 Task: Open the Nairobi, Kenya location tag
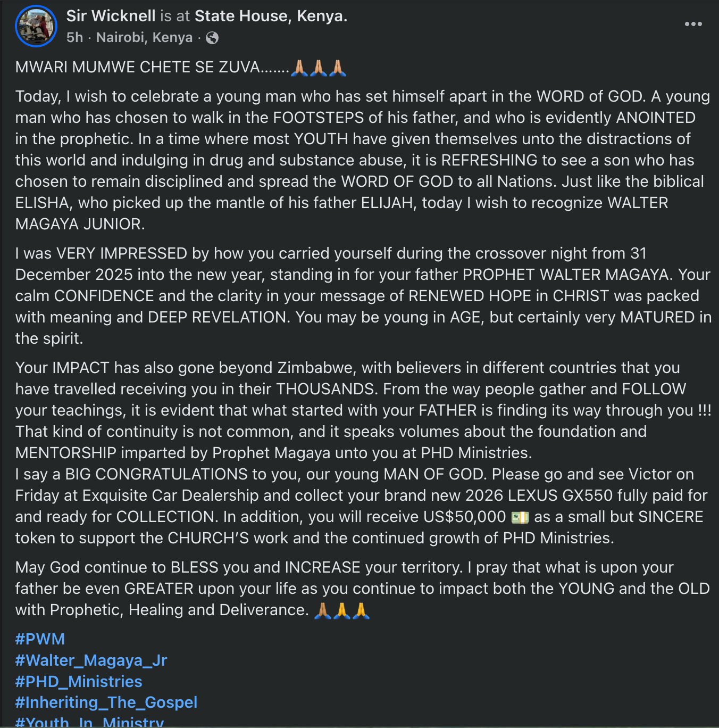tap(144, 38)
